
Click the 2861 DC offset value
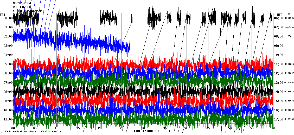290,36
